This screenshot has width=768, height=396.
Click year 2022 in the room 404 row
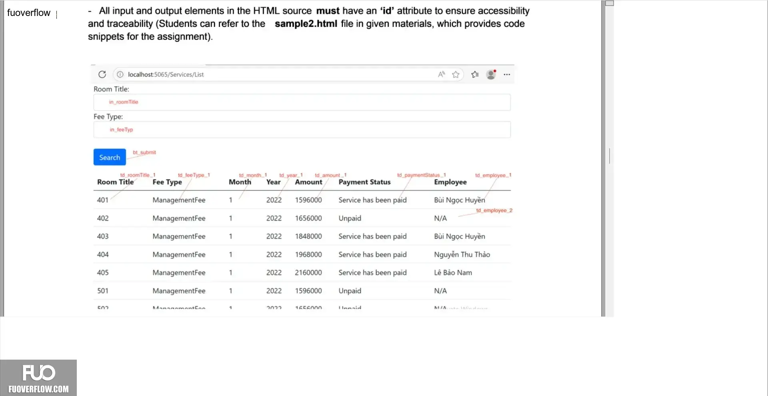[274, 255]
